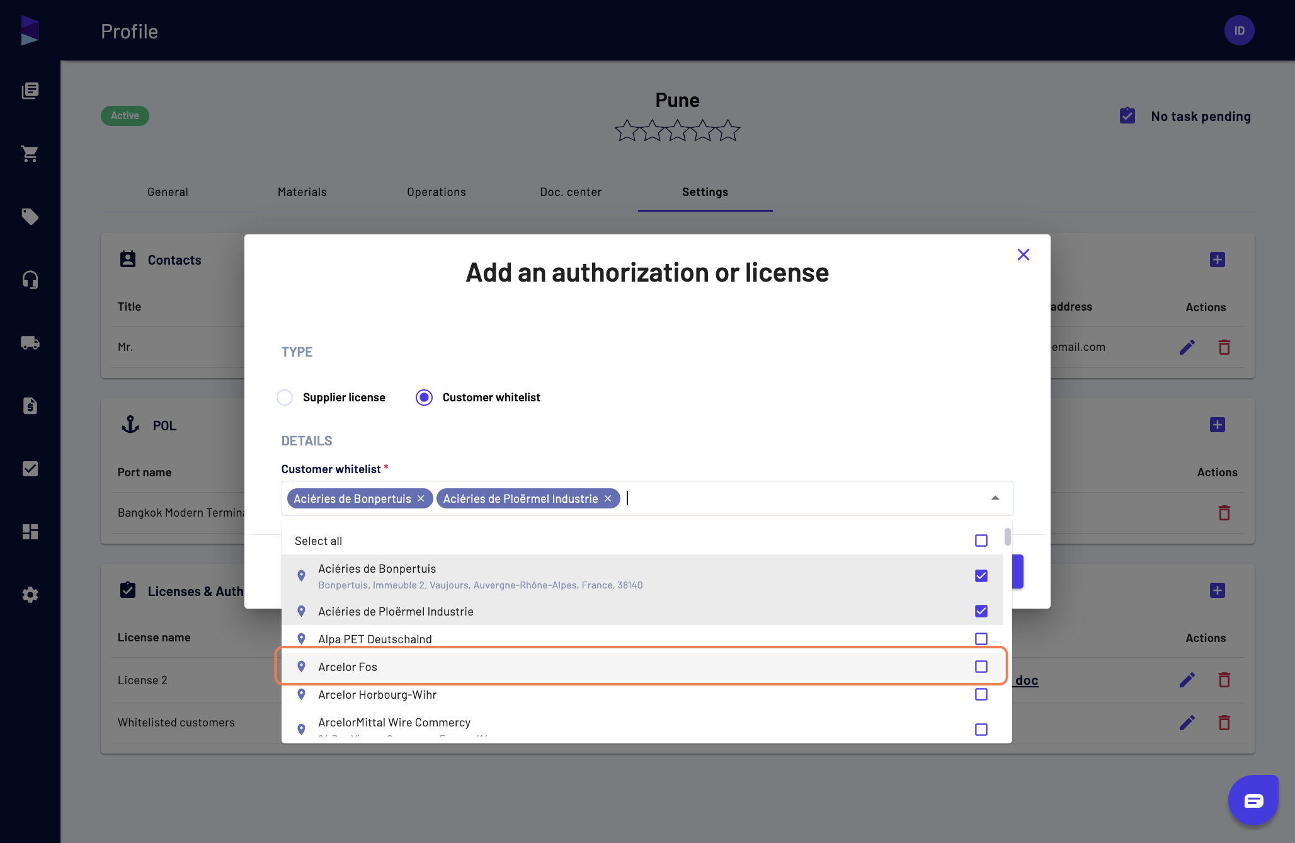
Task: Open the dashboard grid sidebar icon
Action: 30,532
